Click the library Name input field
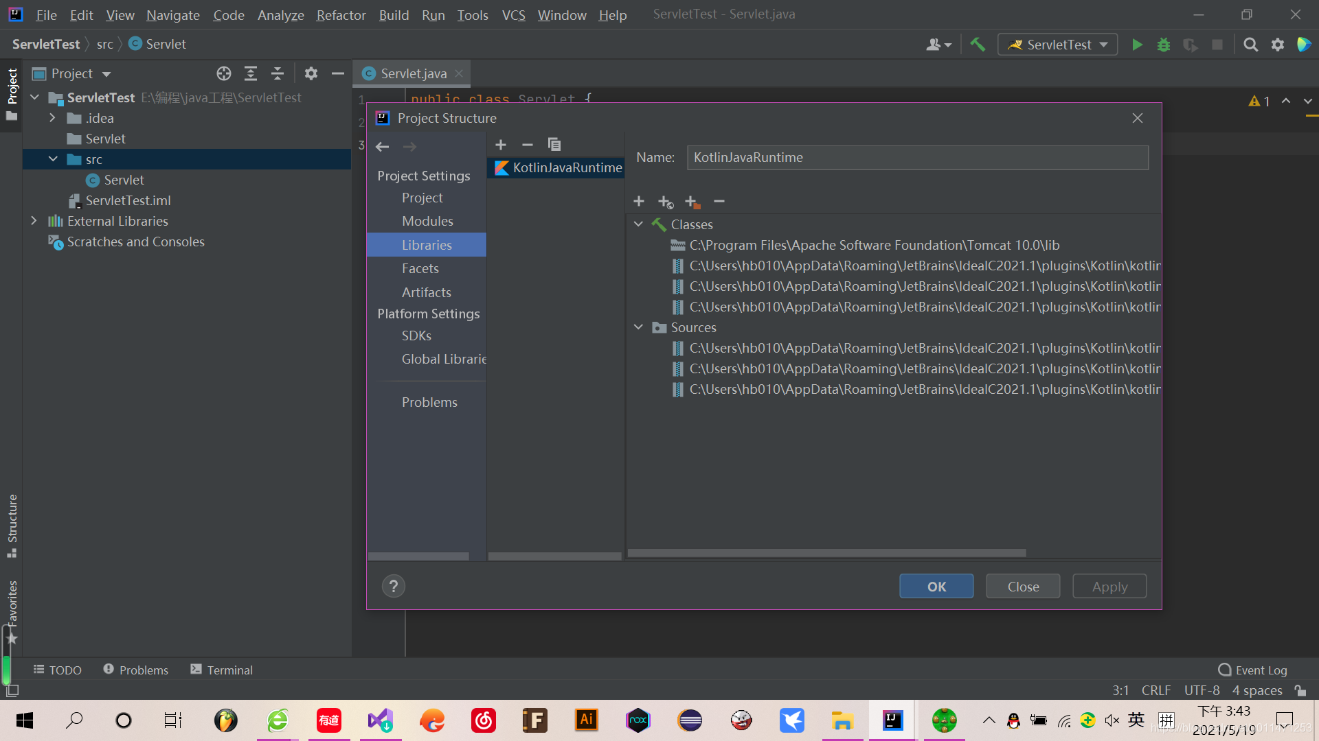The width and height of the screenshot is (1319, 741). [x=917, y=157]
